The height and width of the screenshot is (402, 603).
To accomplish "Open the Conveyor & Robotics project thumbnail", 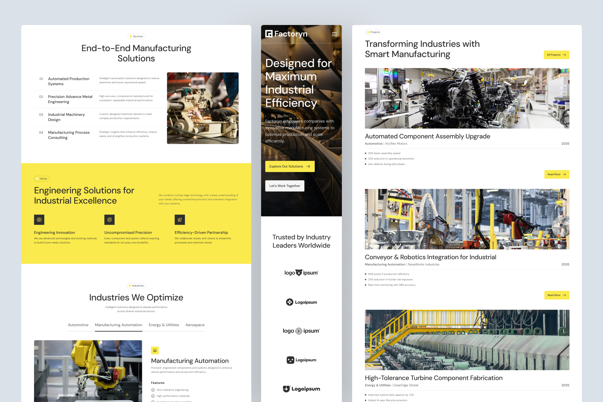I will (x=467, y=219).
